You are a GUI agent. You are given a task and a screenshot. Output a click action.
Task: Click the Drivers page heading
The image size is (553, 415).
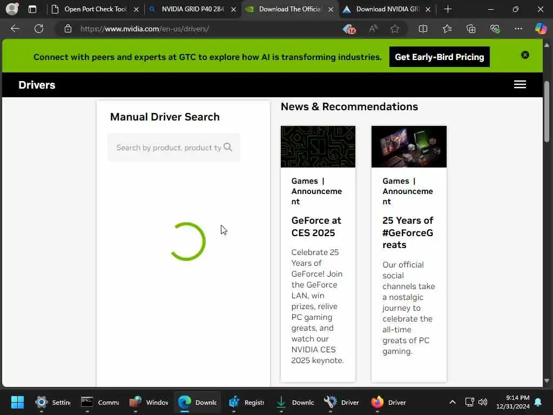(x=37, y=85)
